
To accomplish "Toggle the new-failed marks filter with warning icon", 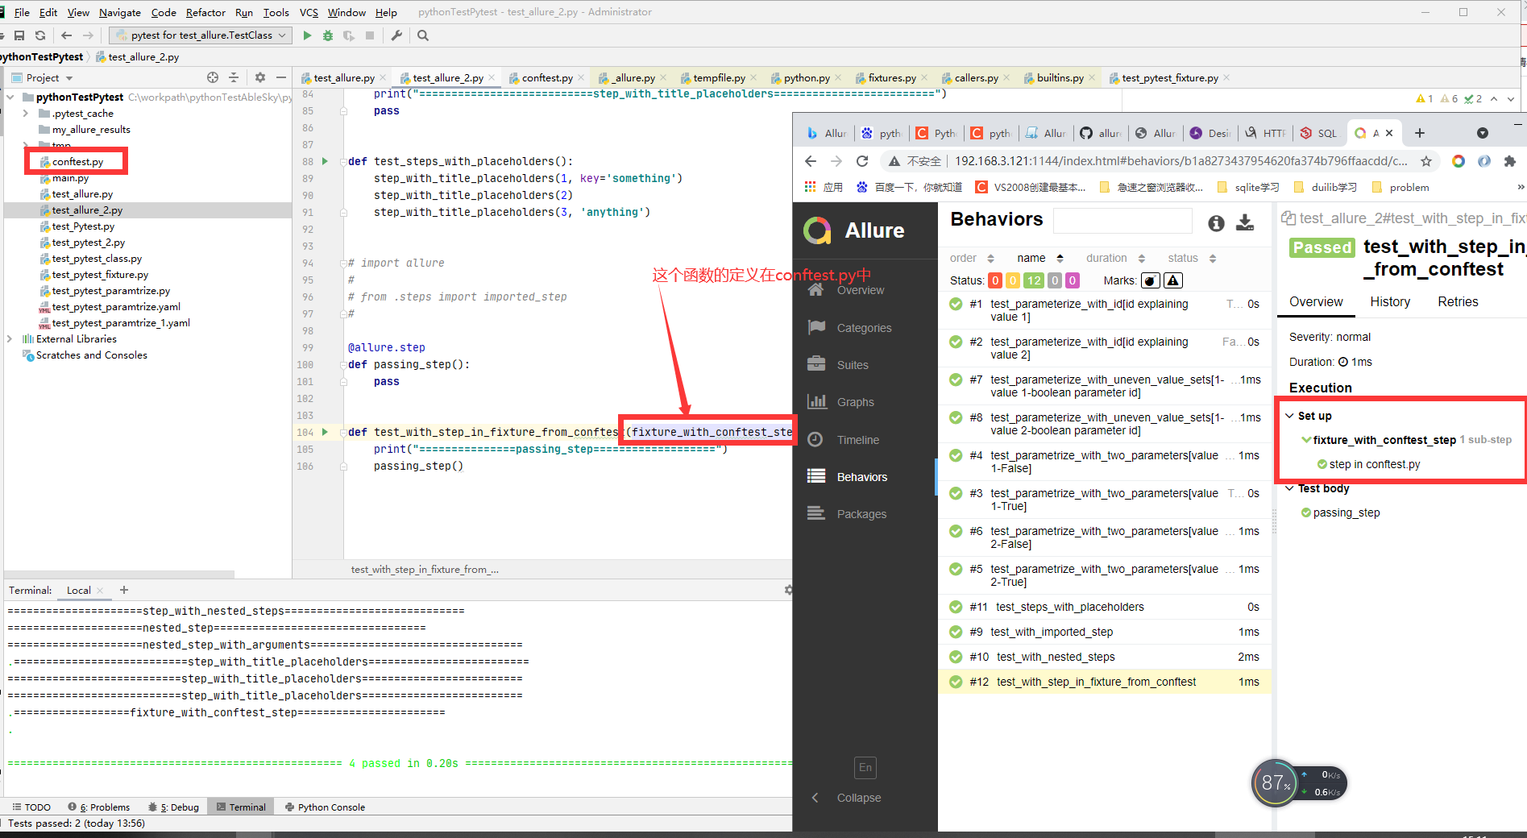I will pyautogui.click(x=1173, y=280).
